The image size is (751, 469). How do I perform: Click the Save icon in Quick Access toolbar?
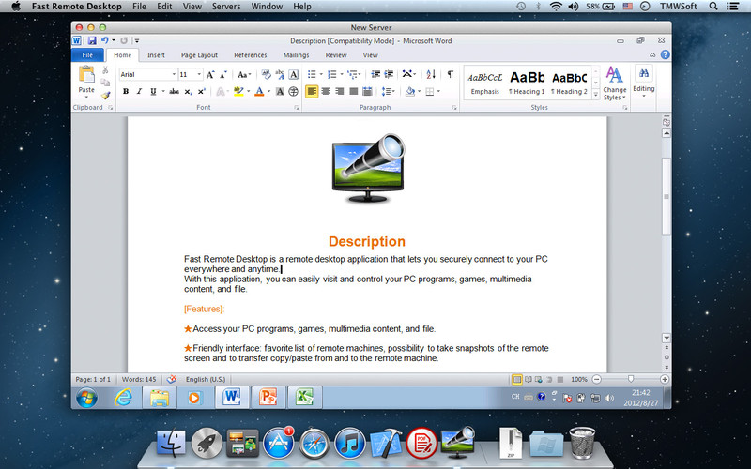click(91, 40)
